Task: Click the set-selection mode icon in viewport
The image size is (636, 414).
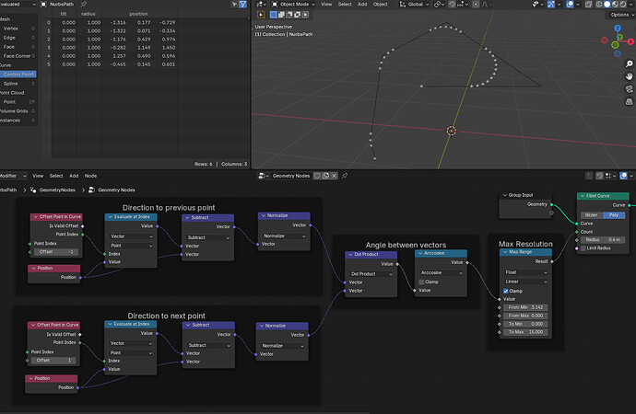Action: tap(274, 15)
